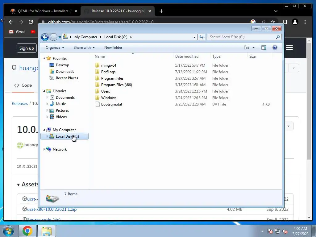316x237 pixels.
Task: Expand the Documents library node
Action: (47, 97)
